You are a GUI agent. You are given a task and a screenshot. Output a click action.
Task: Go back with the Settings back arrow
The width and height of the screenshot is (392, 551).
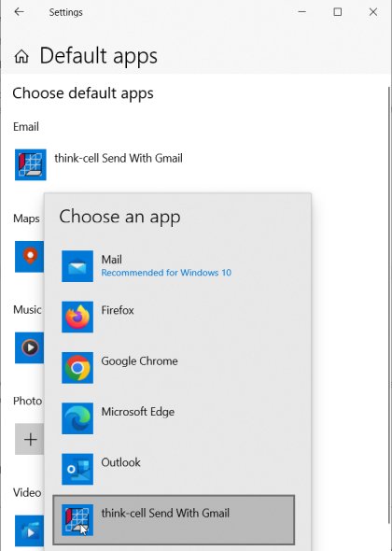tap(19, 12)
